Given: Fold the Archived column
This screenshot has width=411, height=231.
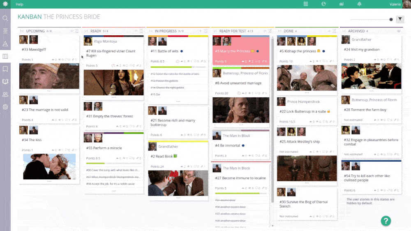Looking at the screenshot, I should [344, 31].
